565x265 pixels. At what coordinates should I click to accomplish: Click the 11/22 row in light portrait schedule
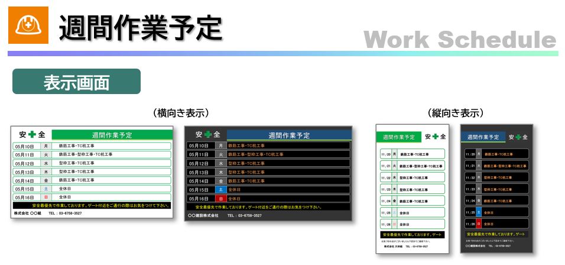[411, 177]
